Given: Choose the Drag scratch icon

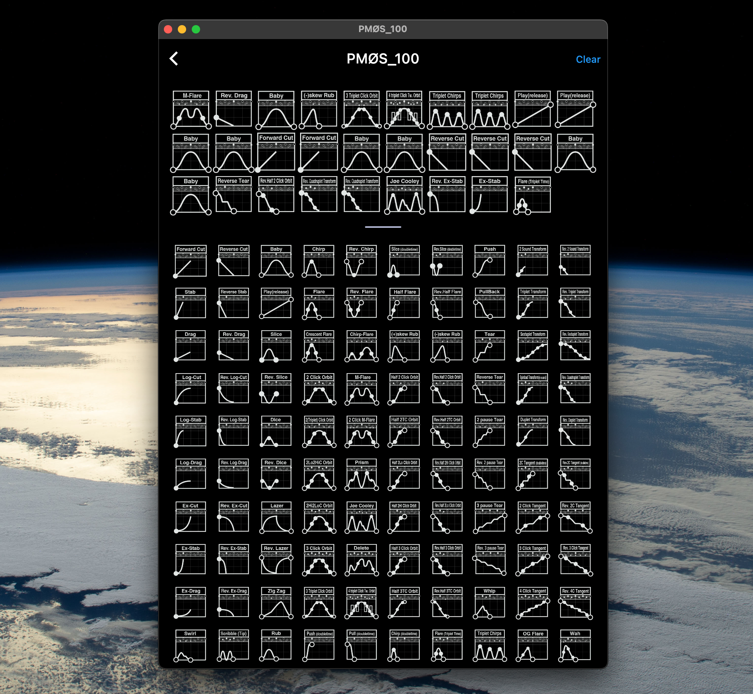Looking at the screenshot, I should coord(190,346).
